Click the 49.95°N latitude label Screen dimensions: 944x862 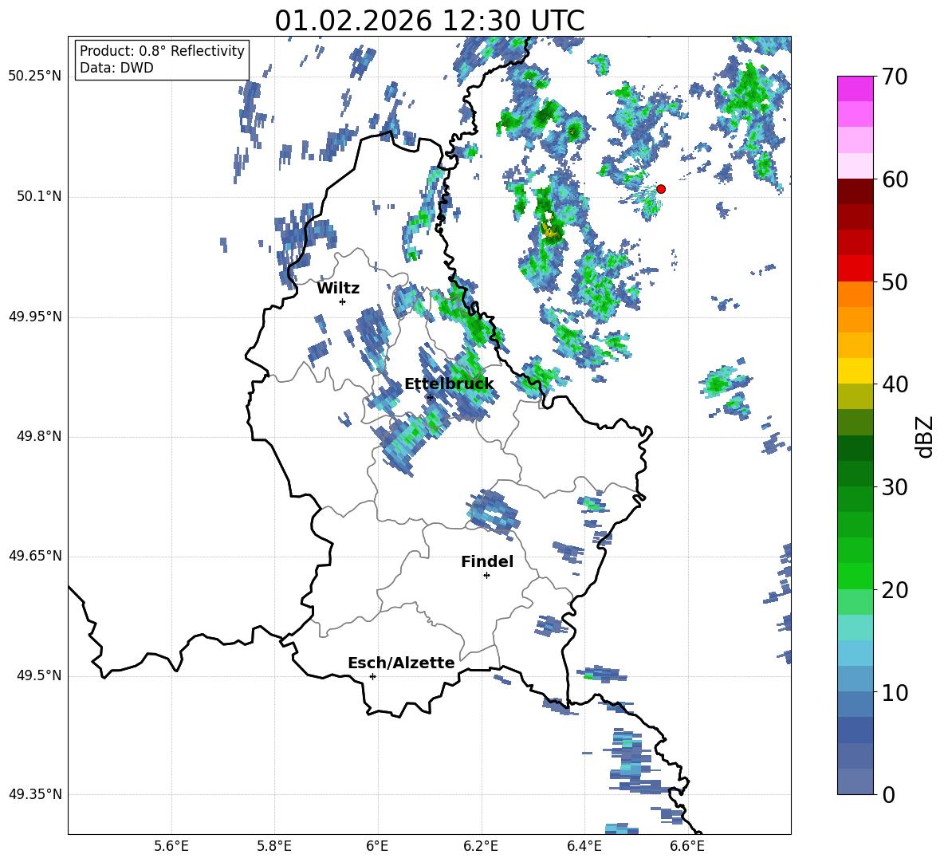coord(35,317)
